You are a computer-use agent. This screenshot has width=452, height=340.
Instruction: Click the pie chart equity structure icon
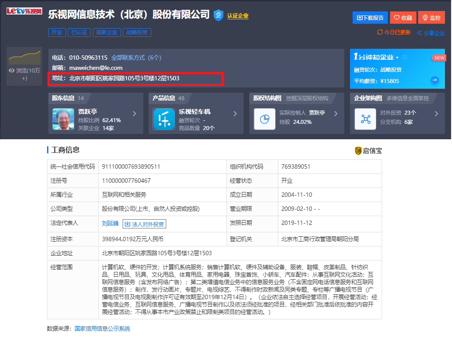tap(265, 119)
